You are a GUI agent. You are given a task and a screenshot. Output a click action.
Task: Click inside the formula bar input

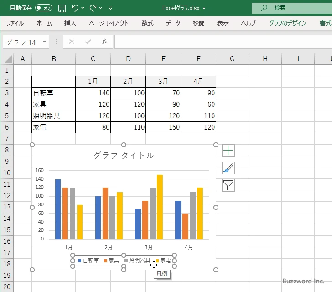pos(223,42)
